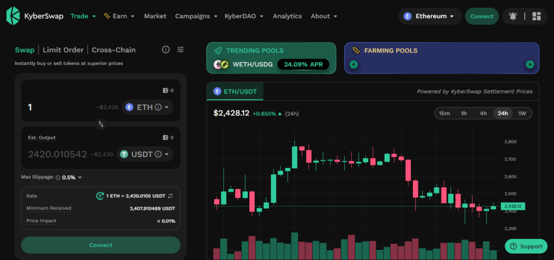Open the FARMING POOLS banner title
This screenshot has width=554, height=260.
click(391, 51)
